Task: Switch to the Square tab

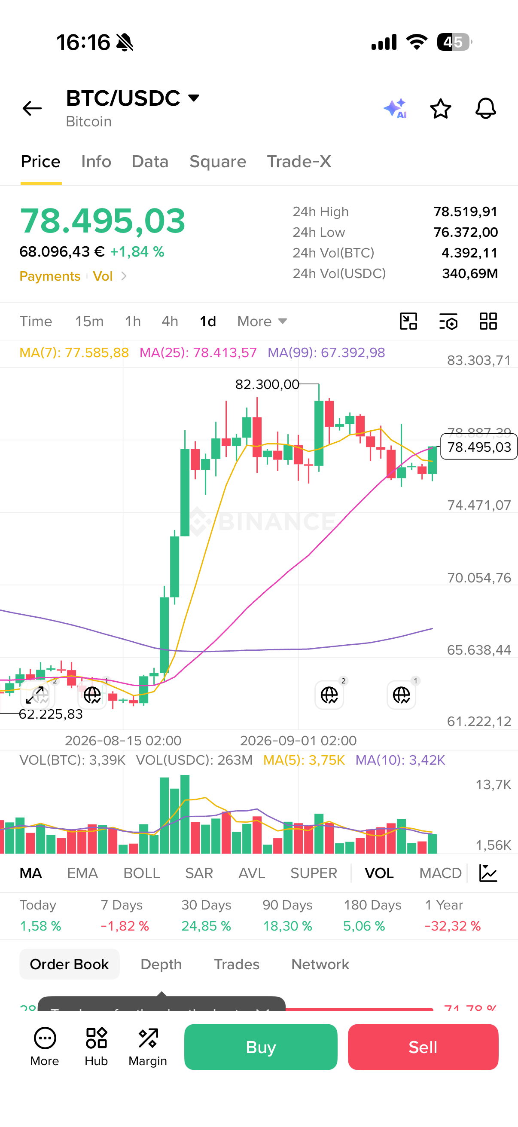Action: tap(218, 162)
